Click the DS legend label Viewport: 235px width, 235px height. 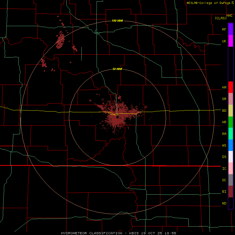point(224,157)
